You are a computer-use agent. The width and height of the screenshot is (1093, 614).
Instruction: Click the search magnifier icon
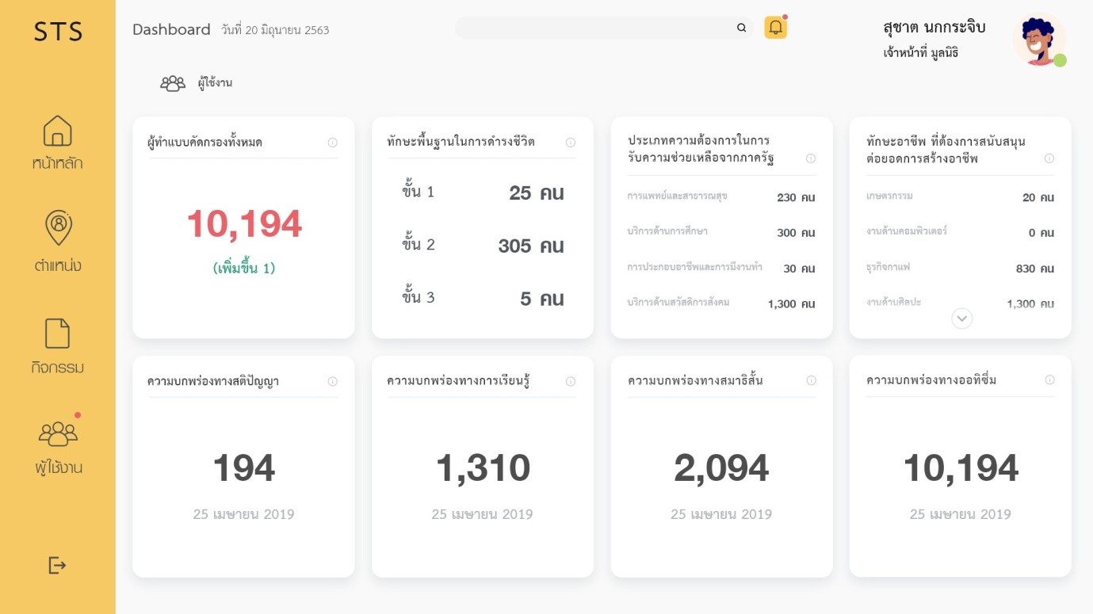coord(741,28)
